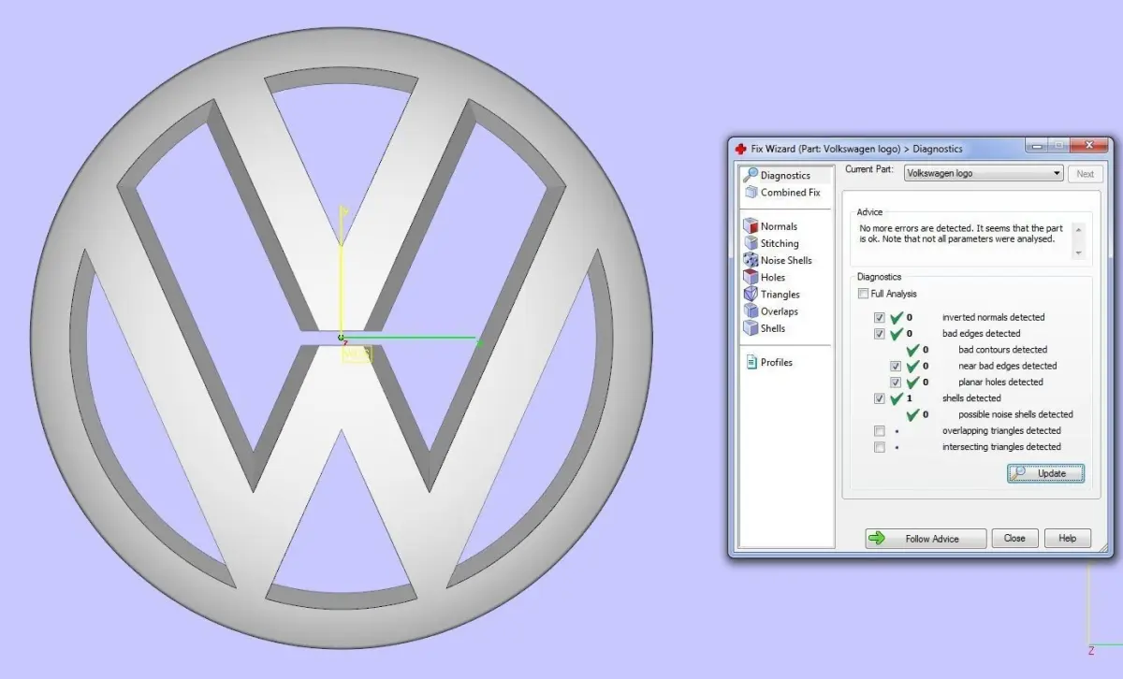Select the Overlaps fix icon
The height and width of the screenshot is (679, 1123).
(751, 311)
